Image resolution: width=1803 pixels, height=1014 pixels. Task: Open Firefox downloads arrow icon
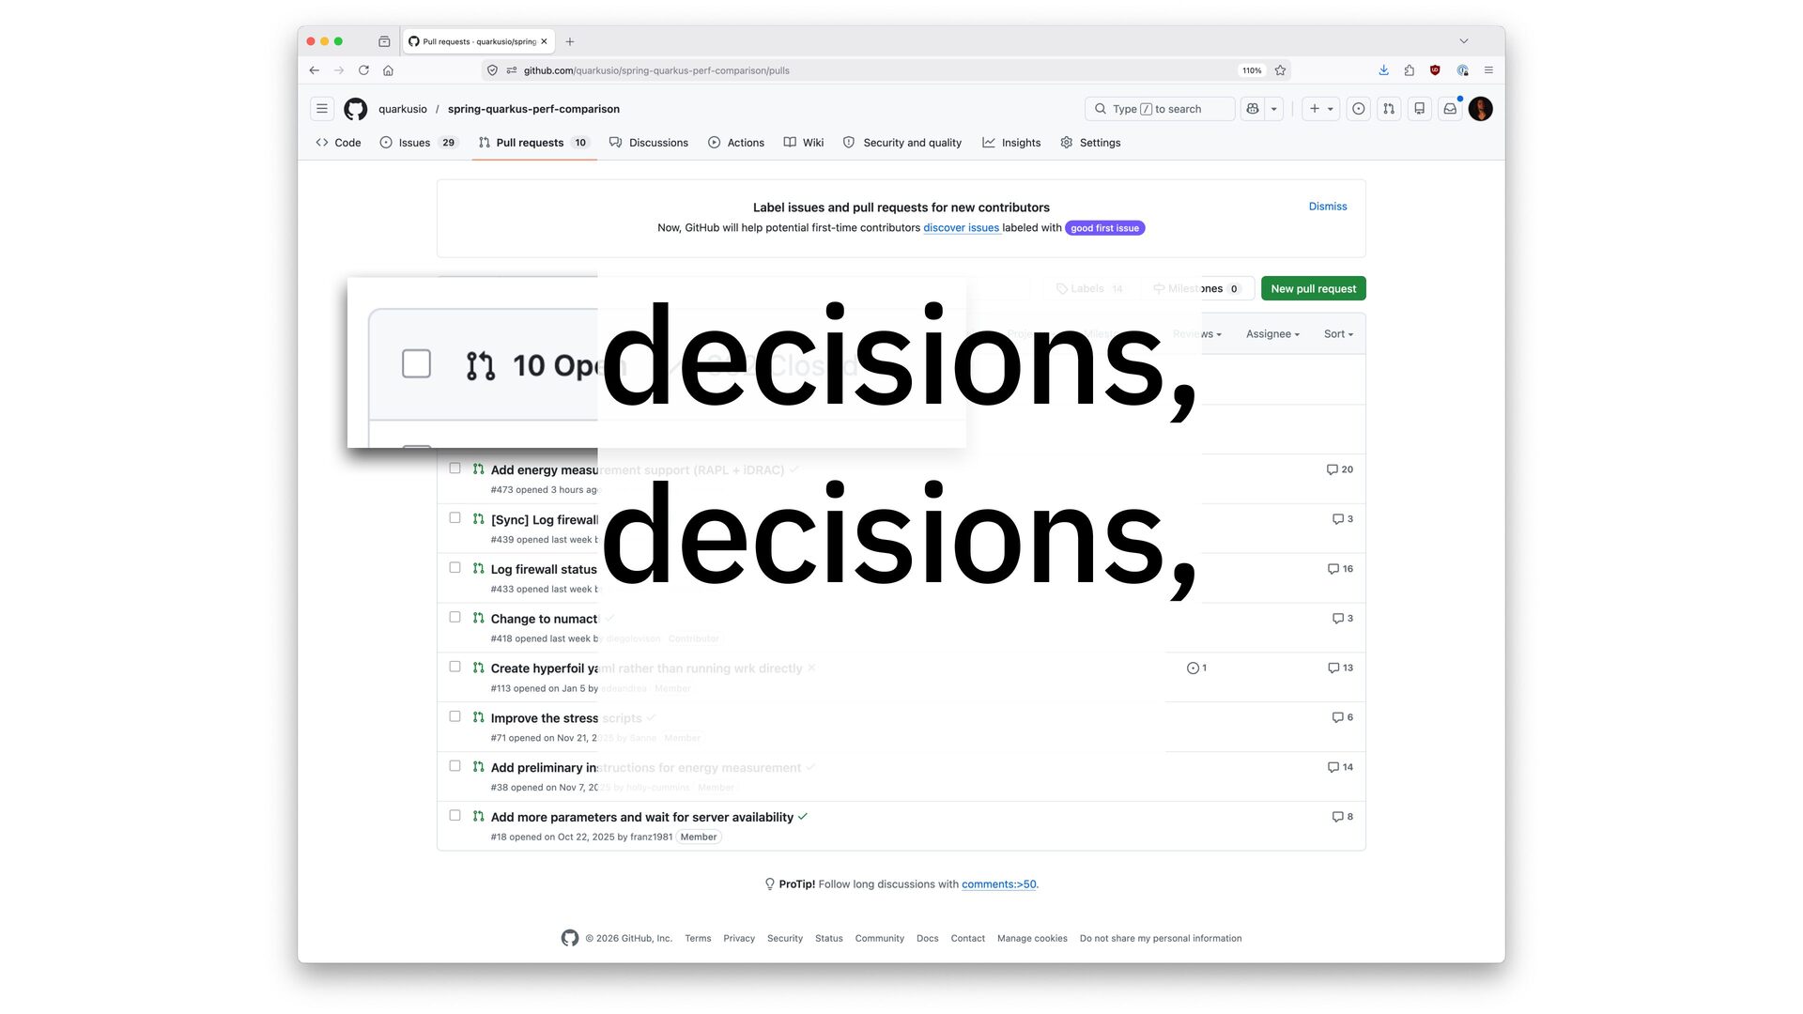pyautogui.click(x=1383, y=70)
